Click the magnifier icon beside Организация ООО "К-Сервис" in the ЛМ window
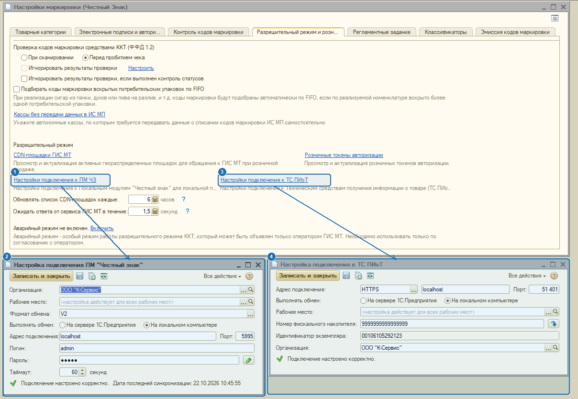Screen dimensions: 578x399 click(x=251, y=290)
